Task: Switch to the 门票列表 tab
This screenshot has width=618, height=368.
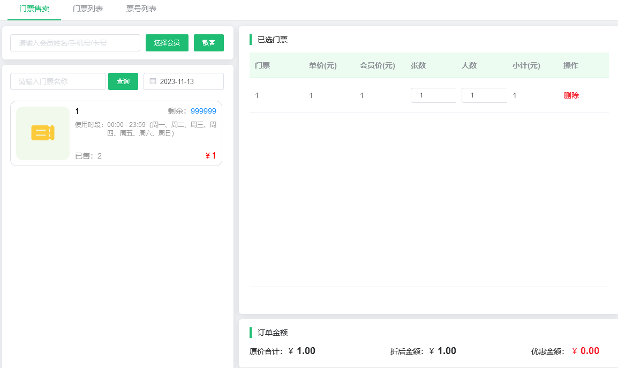Action: click(x=87, y=9)
